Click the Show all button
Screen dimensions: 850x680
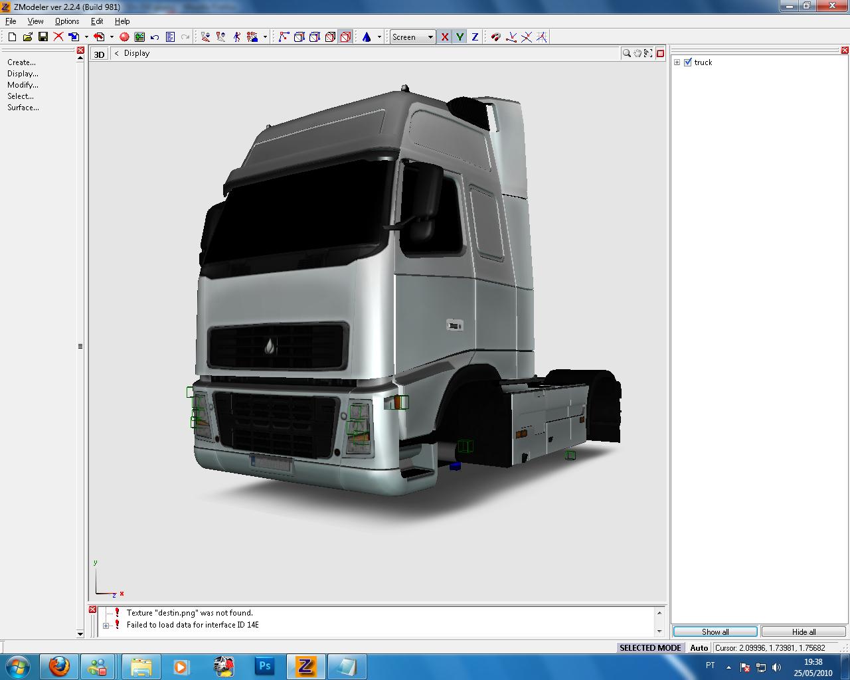coord(715,632)
